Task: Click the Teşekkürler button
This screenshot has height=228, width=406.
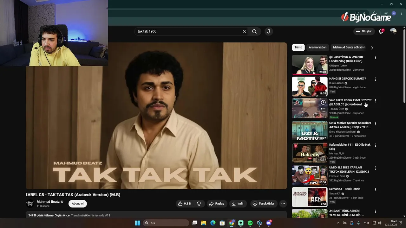Action: tap(264, 204)
